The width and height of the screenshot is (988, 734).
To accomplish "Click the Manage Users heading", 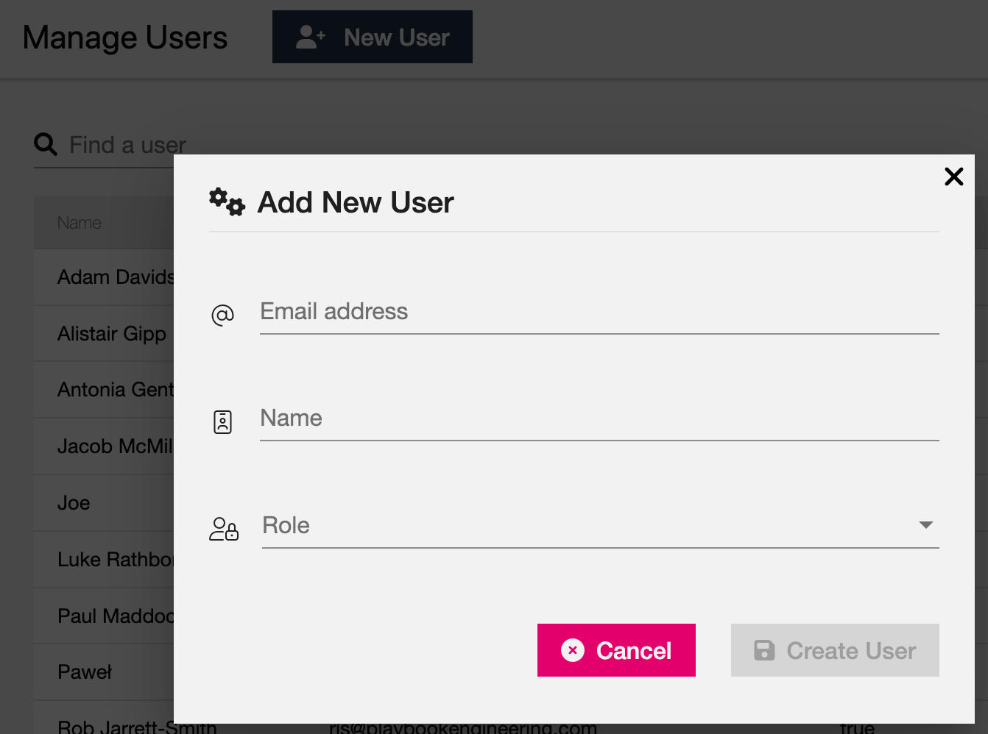I will click(125, 38).
